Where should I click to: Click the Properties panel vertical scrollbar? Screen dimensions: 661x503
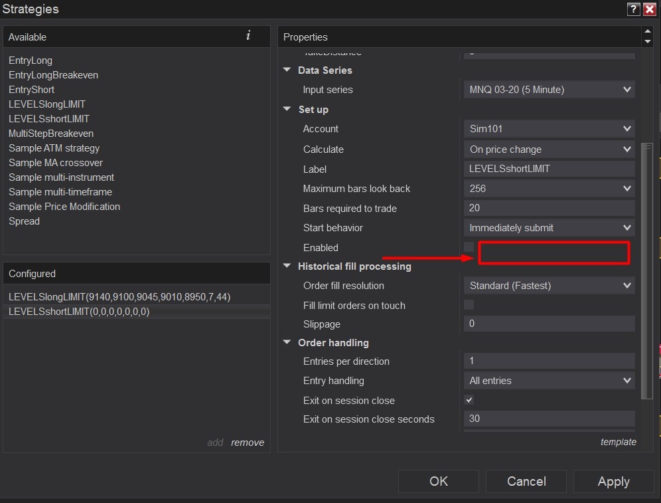pyautogui.click(x=646, y=270)
